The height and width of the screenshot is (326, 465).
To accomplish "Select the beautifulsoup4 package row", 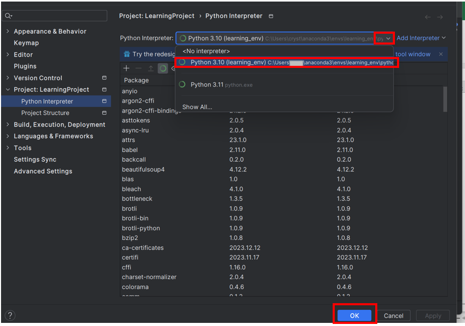I will (282, 169).
